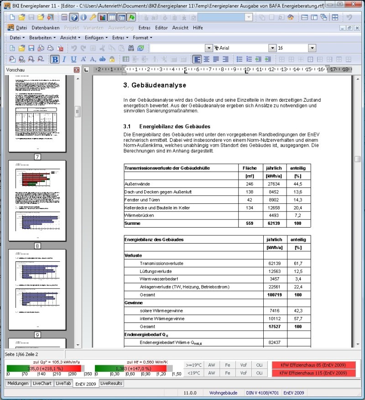This screenshot has width=365, height=400.
Task: Cascade windows using the overlapping windows icon
Action: 323,17
